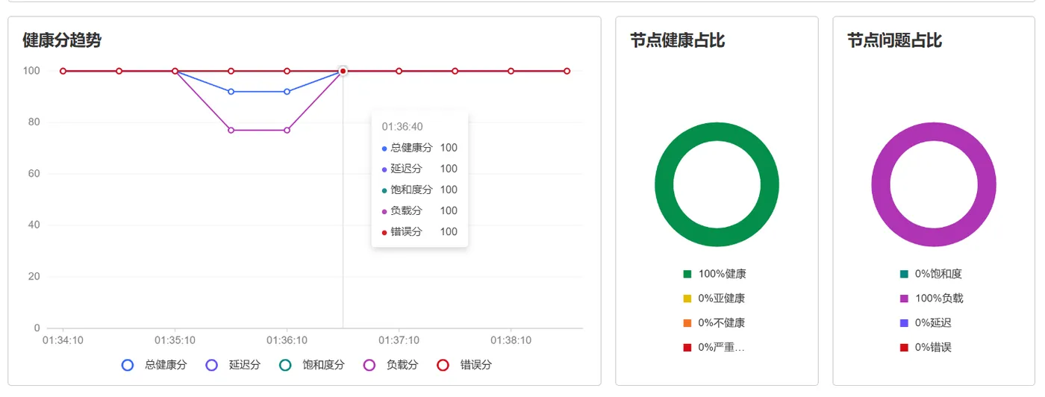Click the 健康分趋势 chart title
Image resolution: width=1045 pixels, height=397 pixels.
62,40
